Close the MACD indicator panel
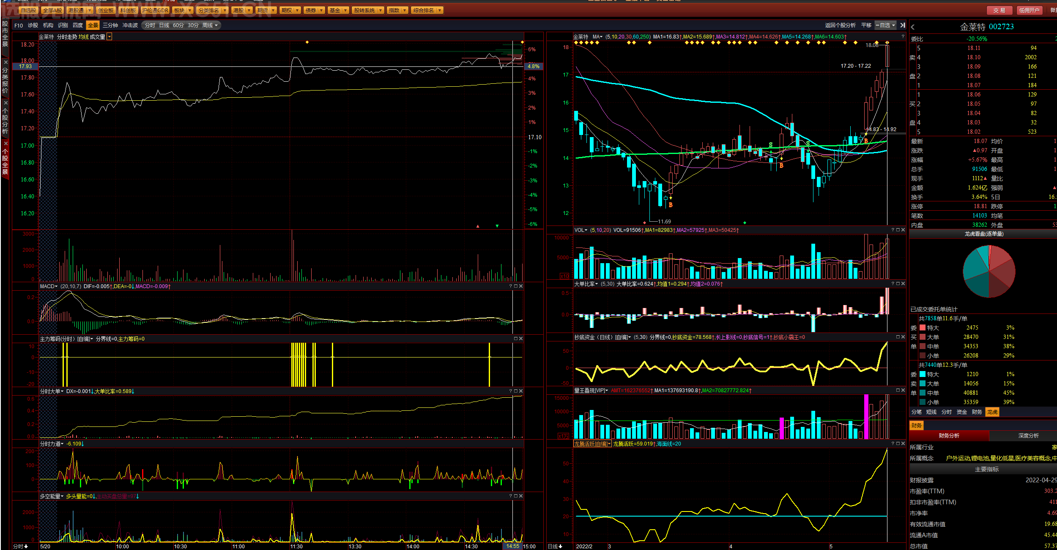 pos(521,286)
